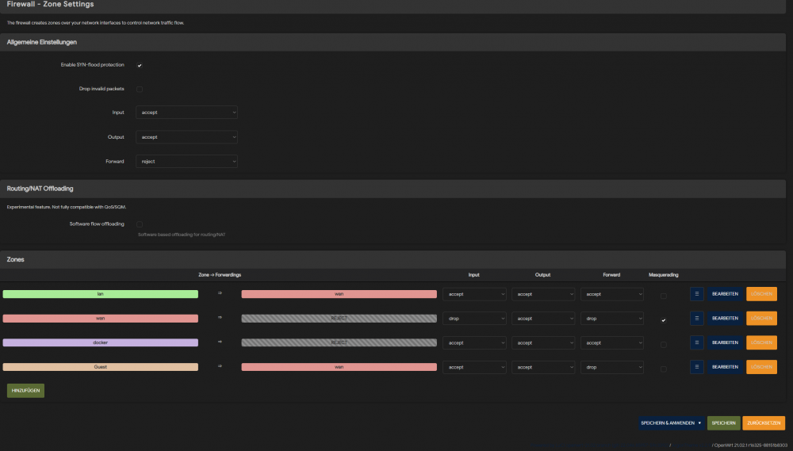Screen dimensions: 793x451
Task: Click the REJECT forwarding bar in wan row
Action: click(339, 318)
